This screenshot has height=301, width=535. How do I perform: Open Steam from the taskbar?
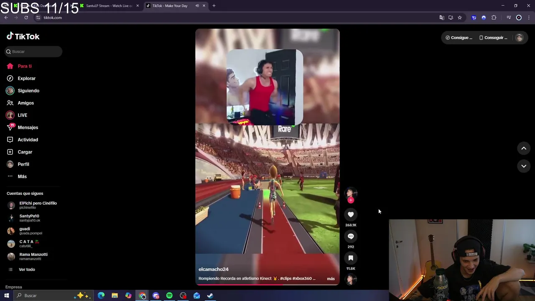[x=210, y=296]
